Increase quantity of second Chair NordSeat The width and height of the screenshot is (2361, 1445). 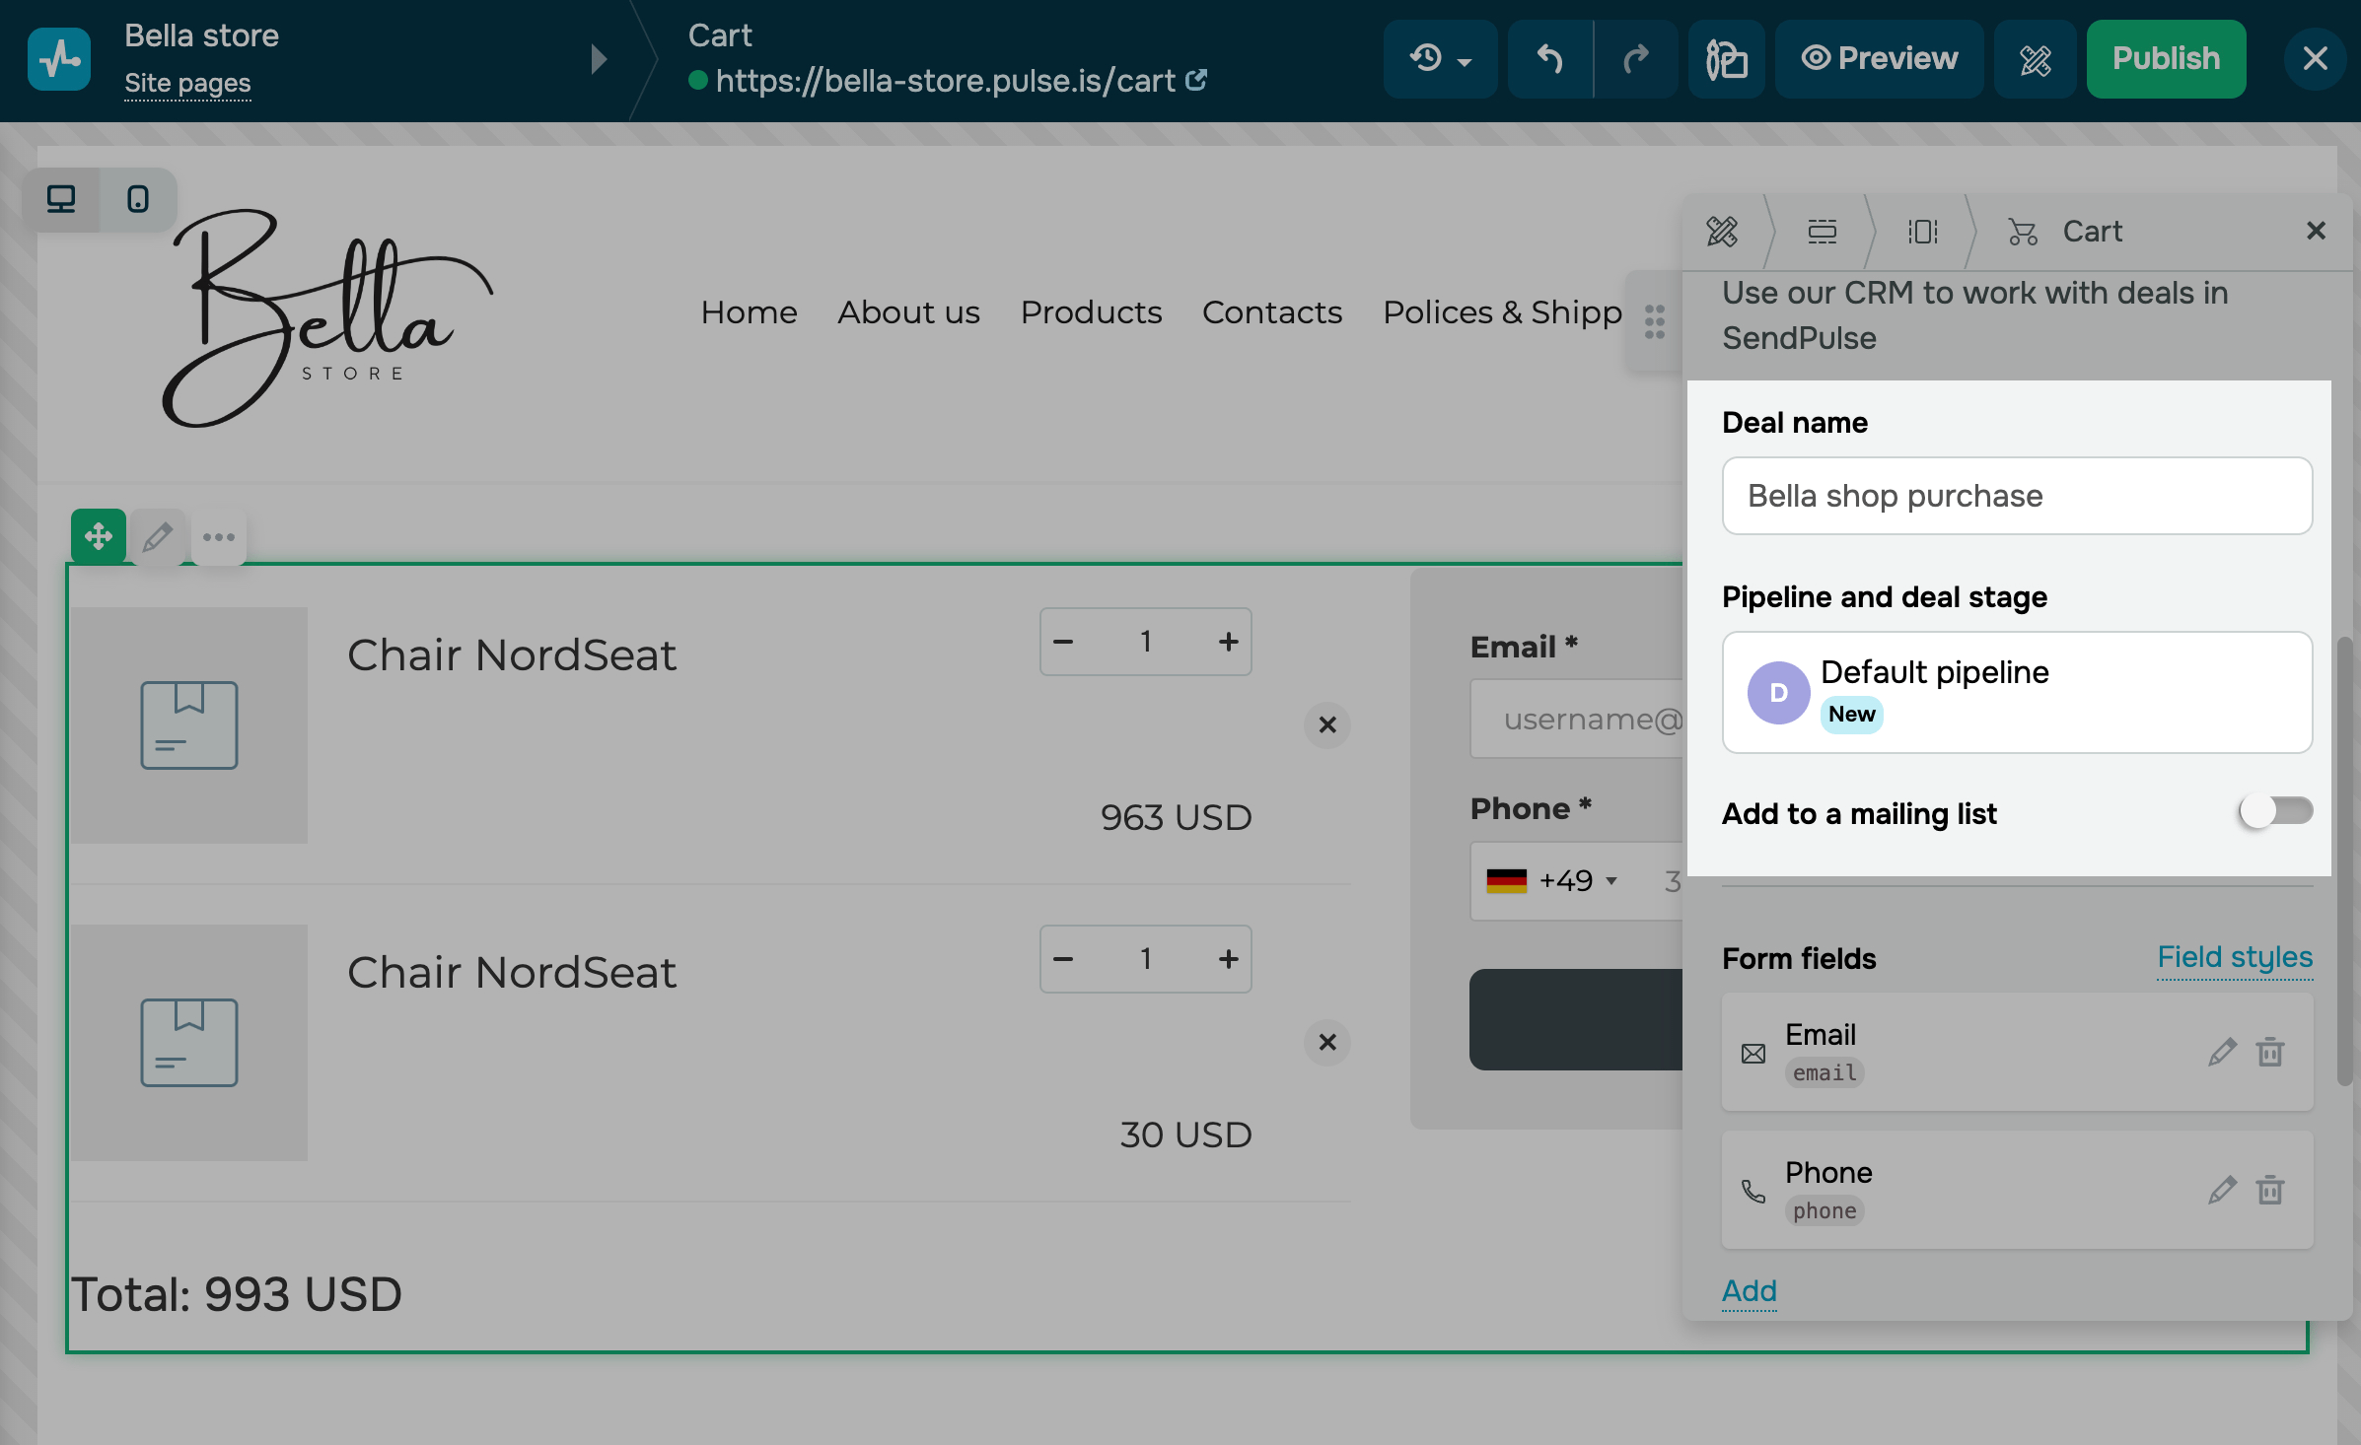[1229, 958]
